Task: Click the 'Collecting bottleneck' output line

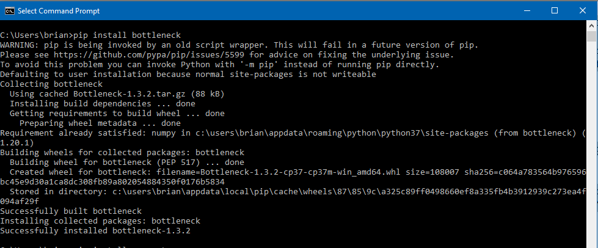Action: [49, 84]
